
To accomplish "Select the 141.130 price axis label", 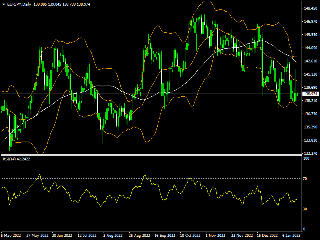I will [x=311, y=74].
